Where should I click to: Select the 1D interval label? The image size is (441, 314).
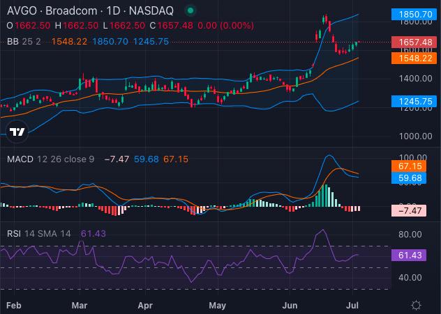[x=113, y=11]
